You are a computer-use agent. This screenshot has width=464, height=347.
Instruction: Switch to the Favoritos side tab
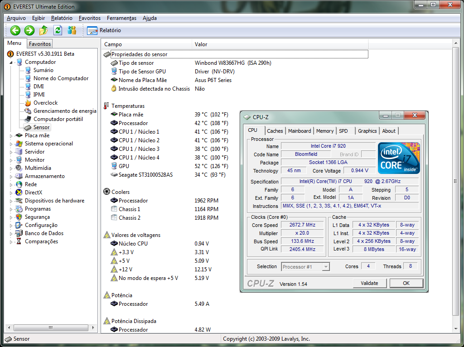(40, 44)
